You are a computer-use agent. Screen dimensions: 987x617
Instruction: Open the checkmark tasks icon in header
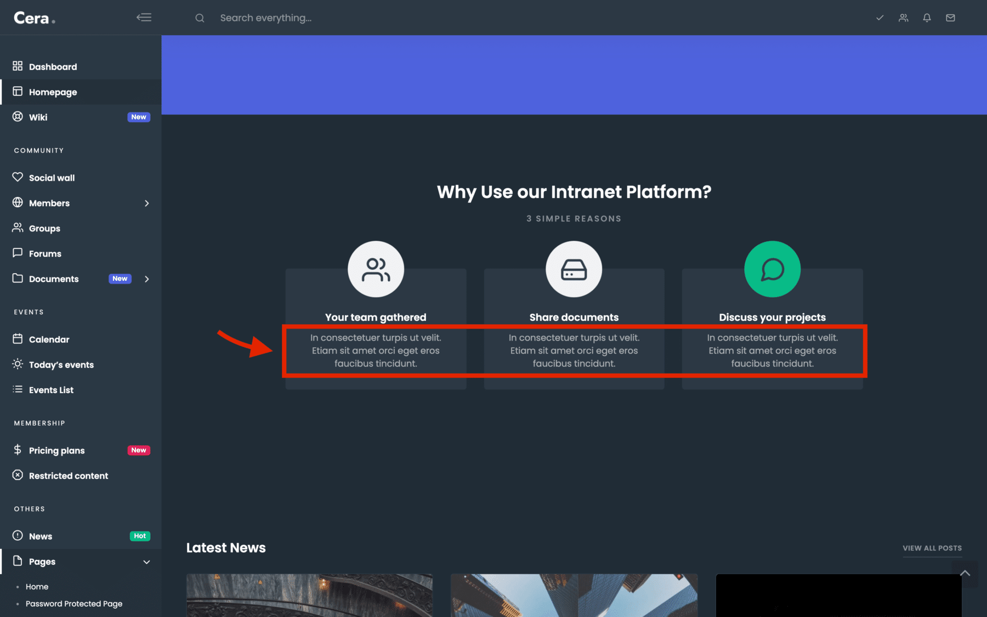coord(880,18)
